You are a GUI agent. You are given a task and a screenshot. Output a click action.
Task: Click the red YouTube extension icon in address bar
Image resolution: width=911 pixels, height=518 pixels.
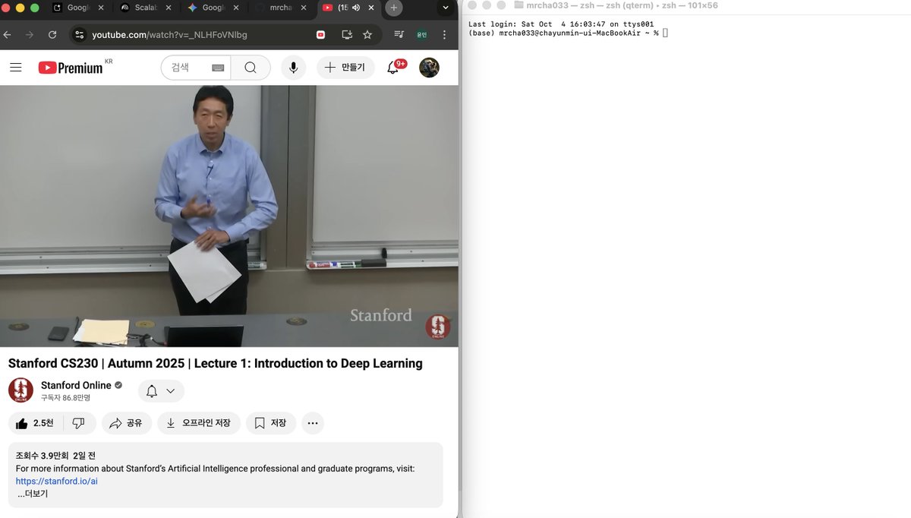(x=320, y=35)
